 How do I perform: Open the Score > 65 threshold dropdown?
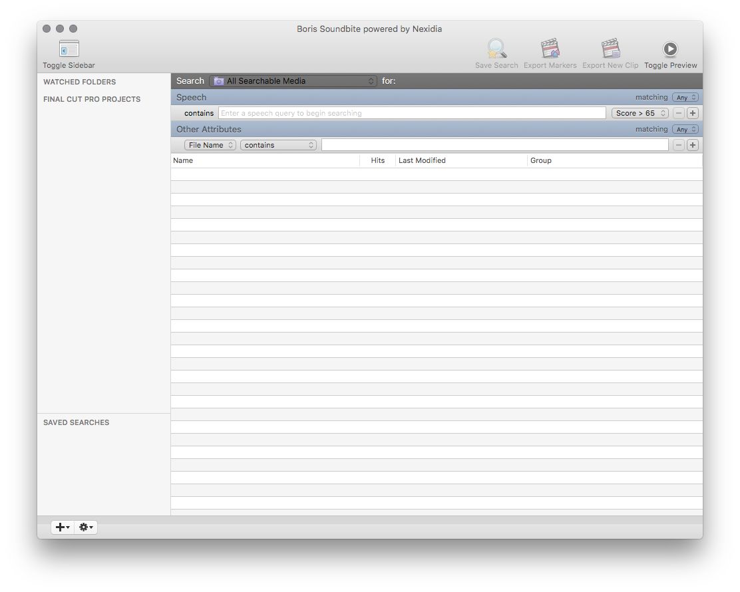[640, 113]
